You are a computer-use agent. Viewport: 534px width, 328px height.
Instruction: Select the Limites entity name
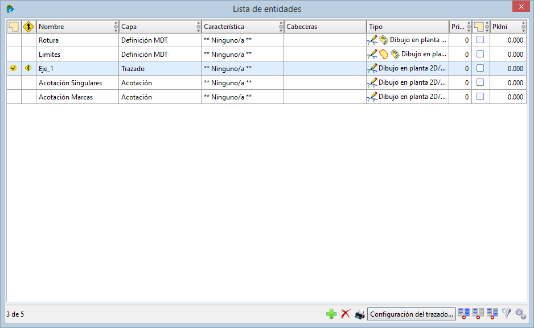click(50, 55)
